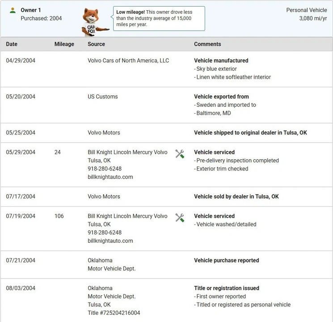Click Bill Knight Lincoln Mercury Volvo in 05/29/2004 row
Image resolution: width=333 pixels, height=322 pixels.
(x=127, y=152)
